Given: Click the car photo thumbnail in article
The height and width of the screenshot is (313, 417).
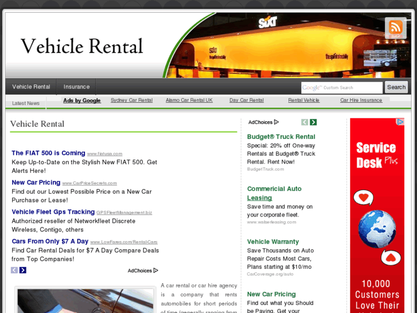Looking at the screenshot, I should click(85, 301).
